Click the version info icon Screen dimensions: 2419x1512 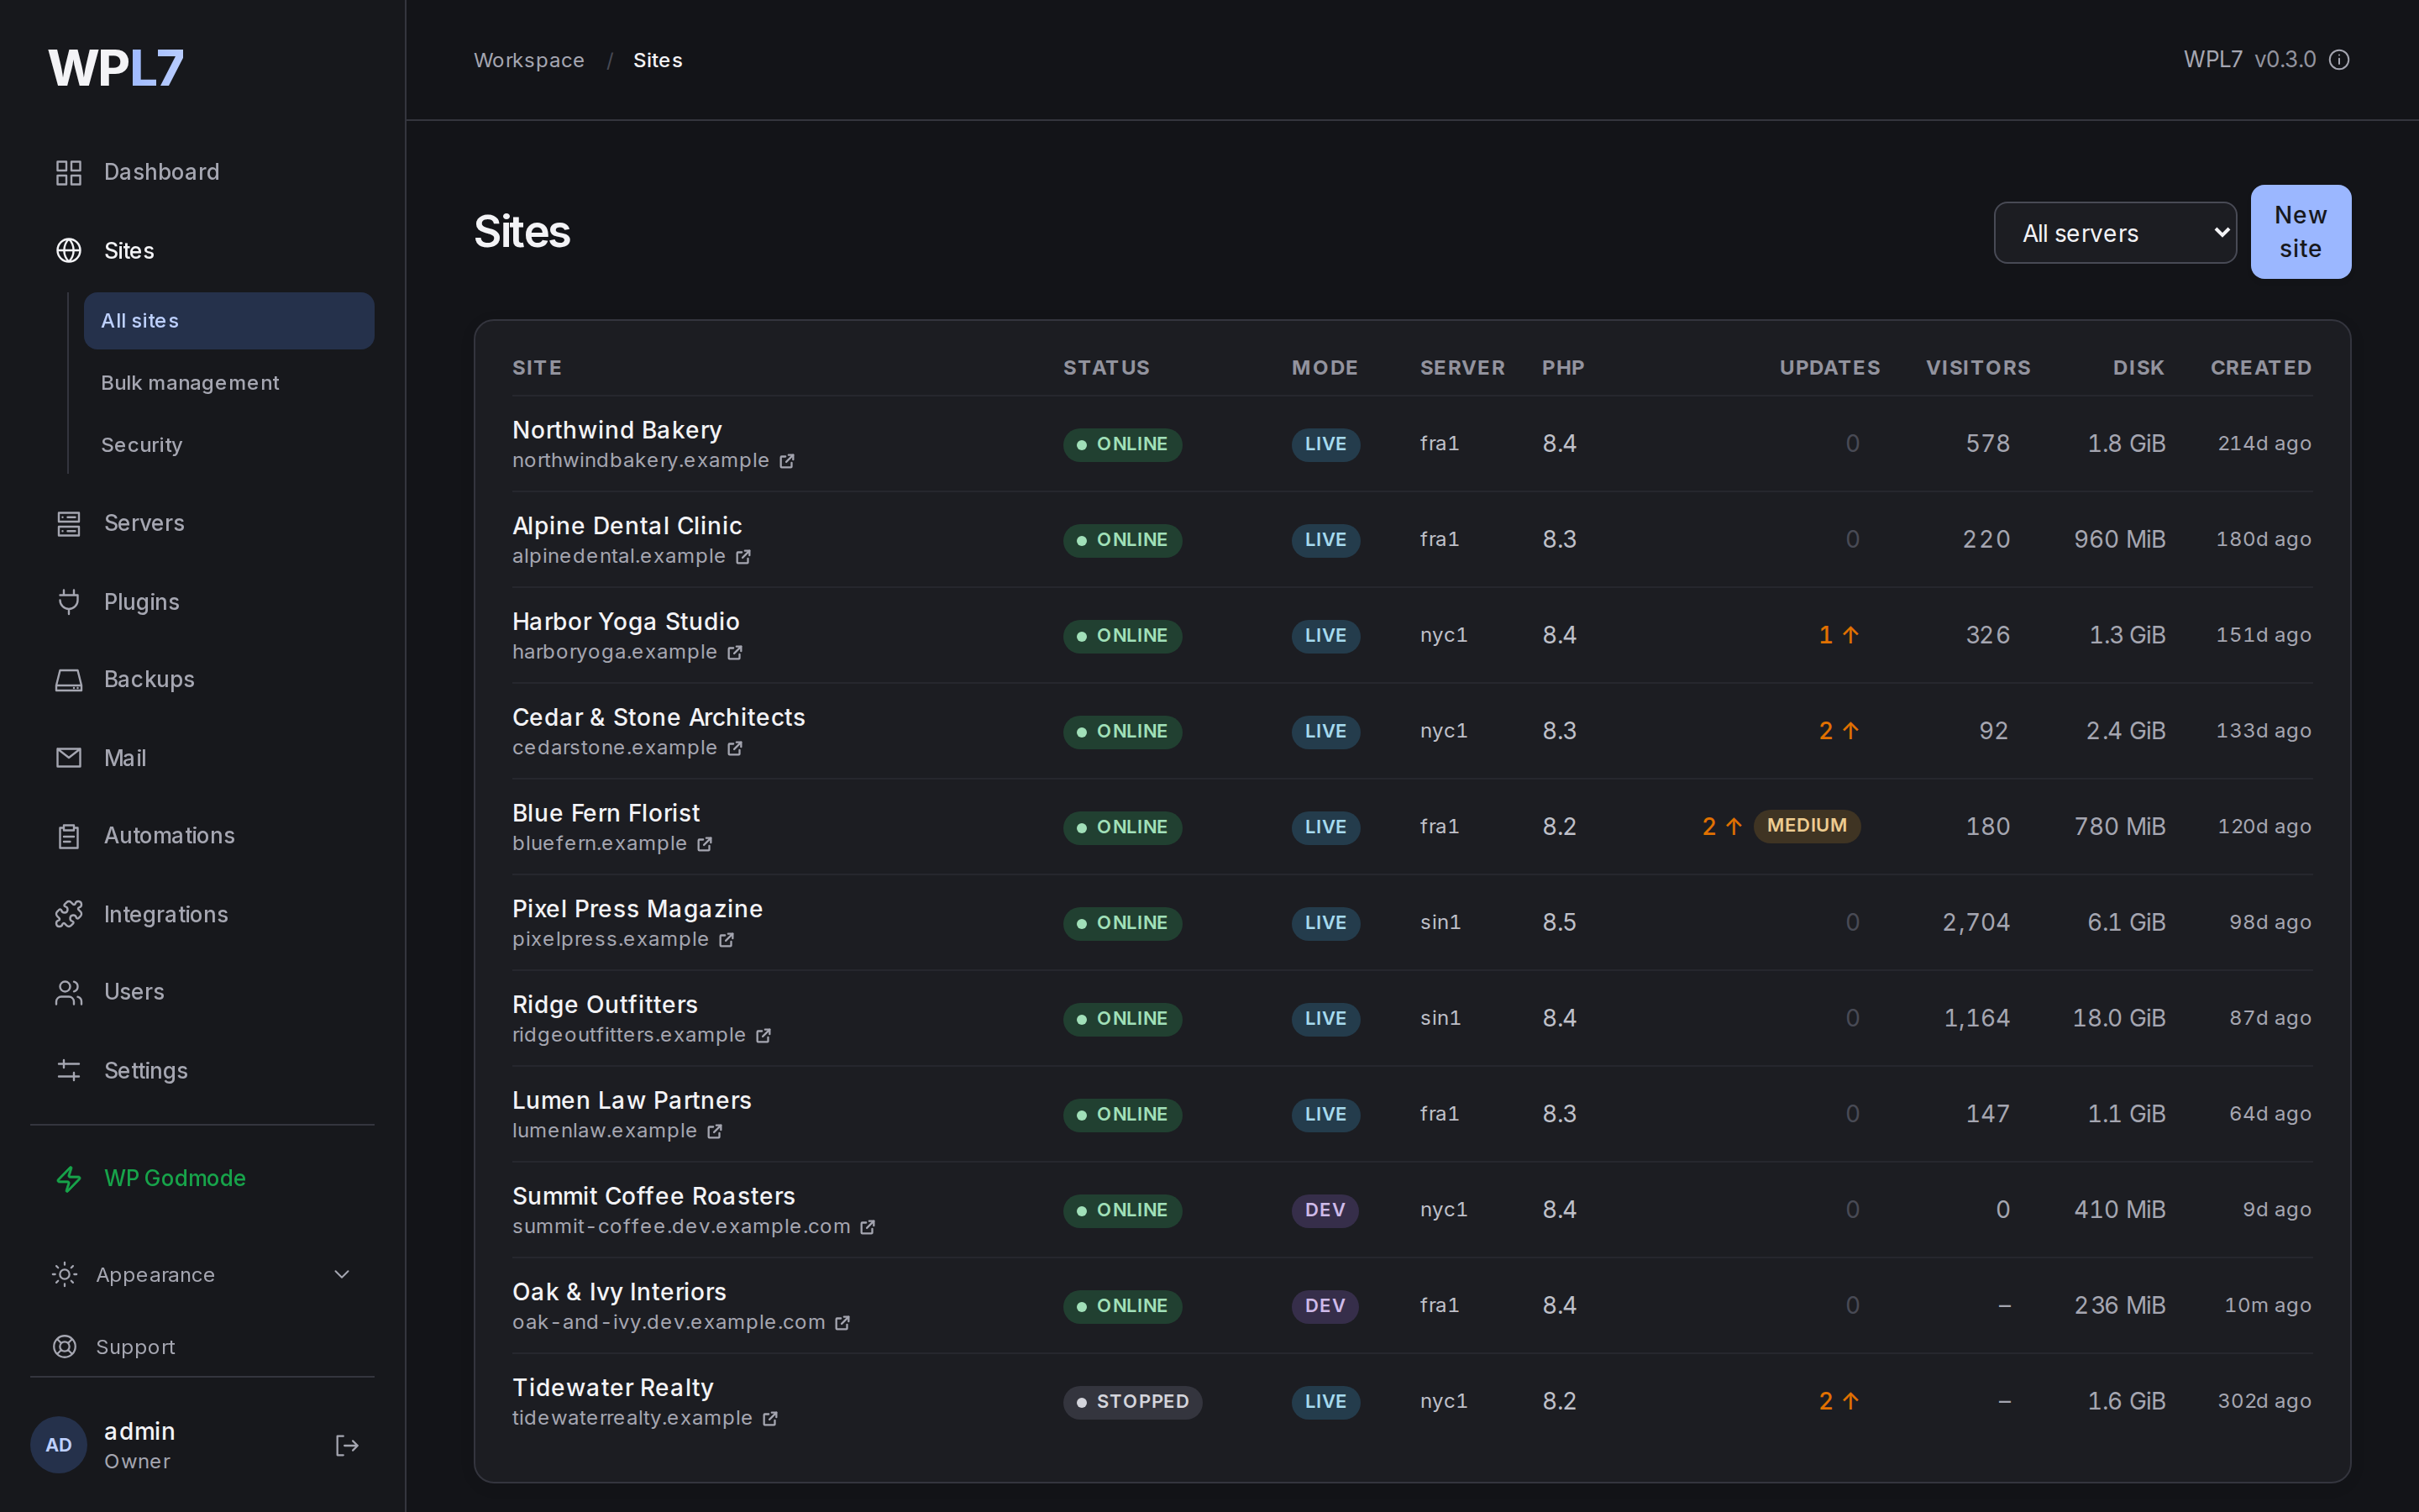point(2339,60)
